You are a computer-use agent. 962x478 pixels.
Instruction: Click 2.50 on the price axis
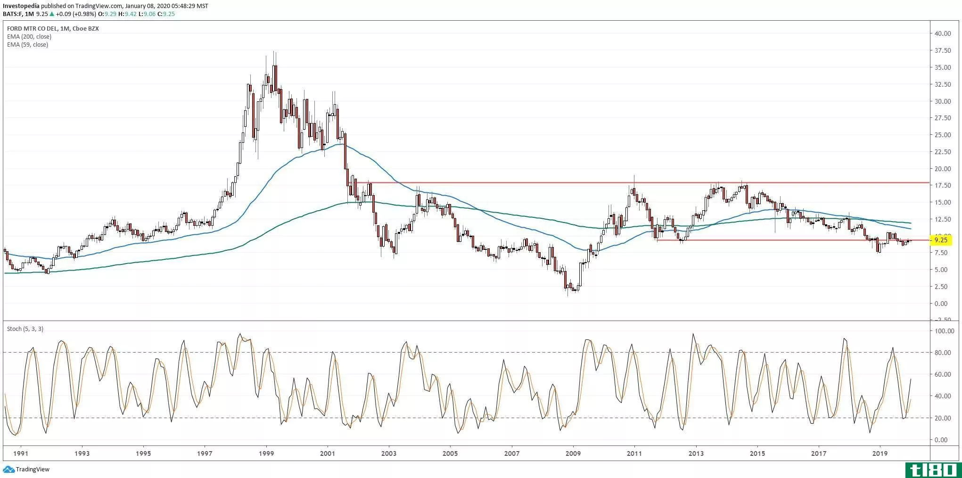coord(941,287)
